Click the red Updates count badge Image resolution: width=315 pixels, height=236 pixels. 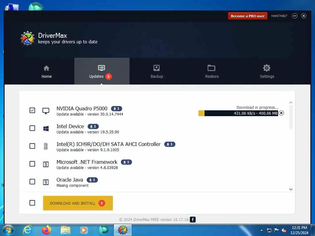click(x=108, y=77)
